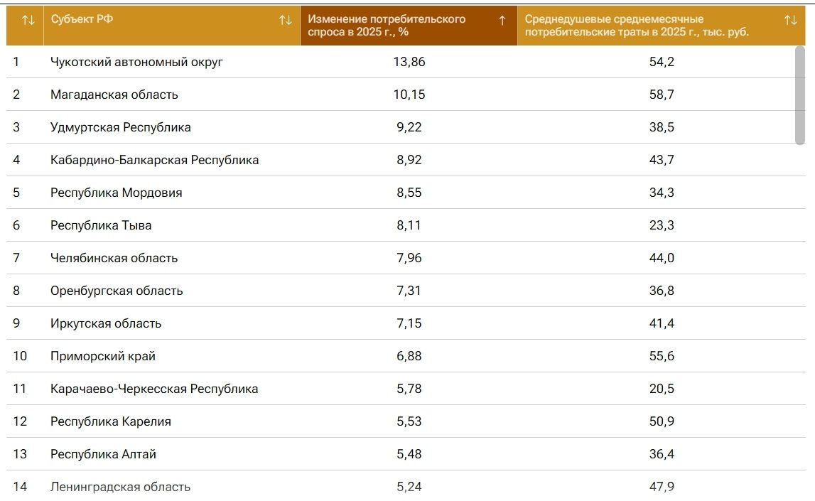Click the Карачаево-Черкесская Республика cell
This screenshot has width=815, height=501.
[x=154, y=389]
